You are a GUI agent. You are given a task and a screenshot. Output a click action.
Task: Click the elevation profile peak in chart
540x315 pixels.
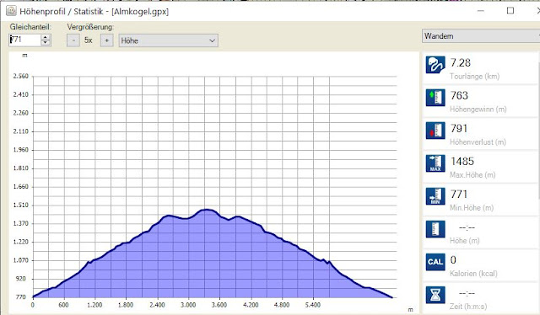point(206,210)
